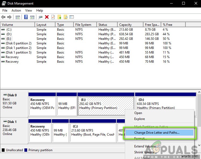
Task: Click the drive icon beside (D:) volume
Action: pos(3,34)
